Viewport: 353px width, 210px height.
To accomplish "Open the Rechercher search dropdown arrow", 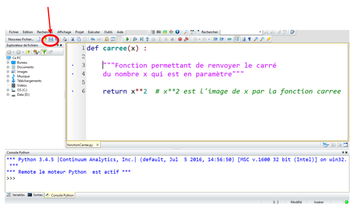I will coord(260,32).
